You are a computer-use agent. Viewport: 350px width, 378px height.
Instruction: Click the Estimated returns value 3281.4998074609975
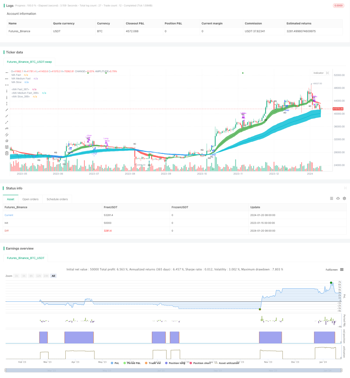tap(301, 31)
